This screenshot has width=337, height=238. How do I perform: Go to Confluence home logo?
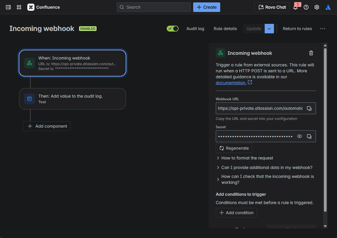pos(44,7)
